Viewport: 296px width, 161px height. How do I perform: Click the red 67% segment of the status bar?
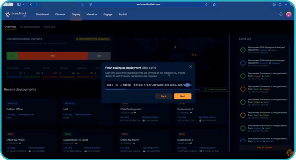53,56
